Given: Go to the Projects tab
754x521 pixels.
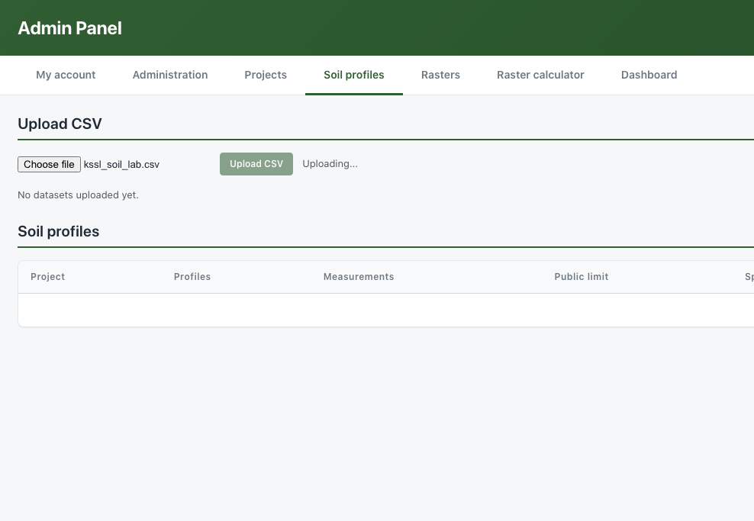Looking at the screenshot, I should (x=266, y=75).
